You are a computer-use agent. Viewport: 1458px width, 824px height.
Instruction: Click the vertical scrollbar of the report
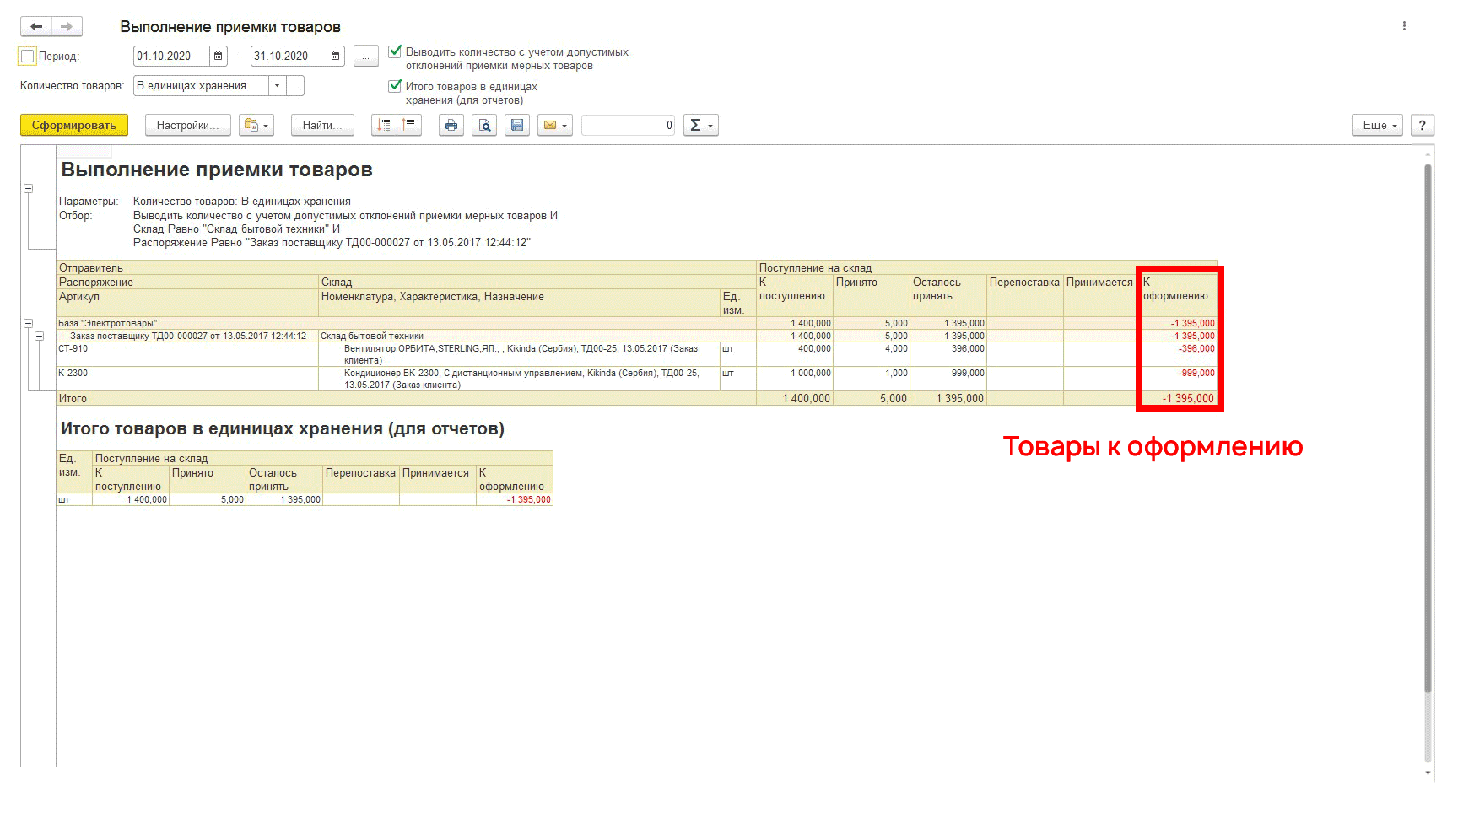pos(1428,428)
